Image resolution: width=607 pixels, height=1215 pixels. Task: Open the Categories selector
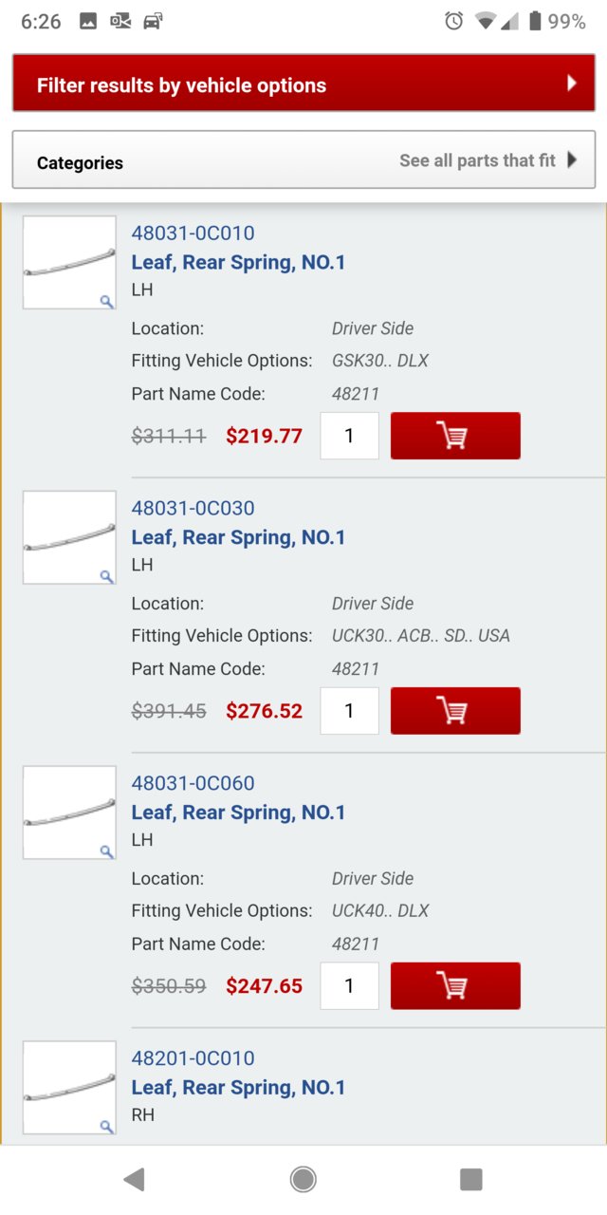tap(303, 160)
